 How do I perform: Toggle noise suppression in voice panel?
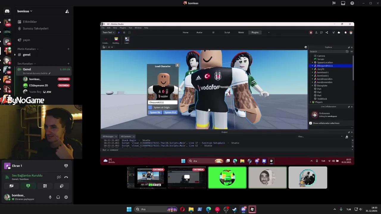pyautogui.click(x=59, y=177)
